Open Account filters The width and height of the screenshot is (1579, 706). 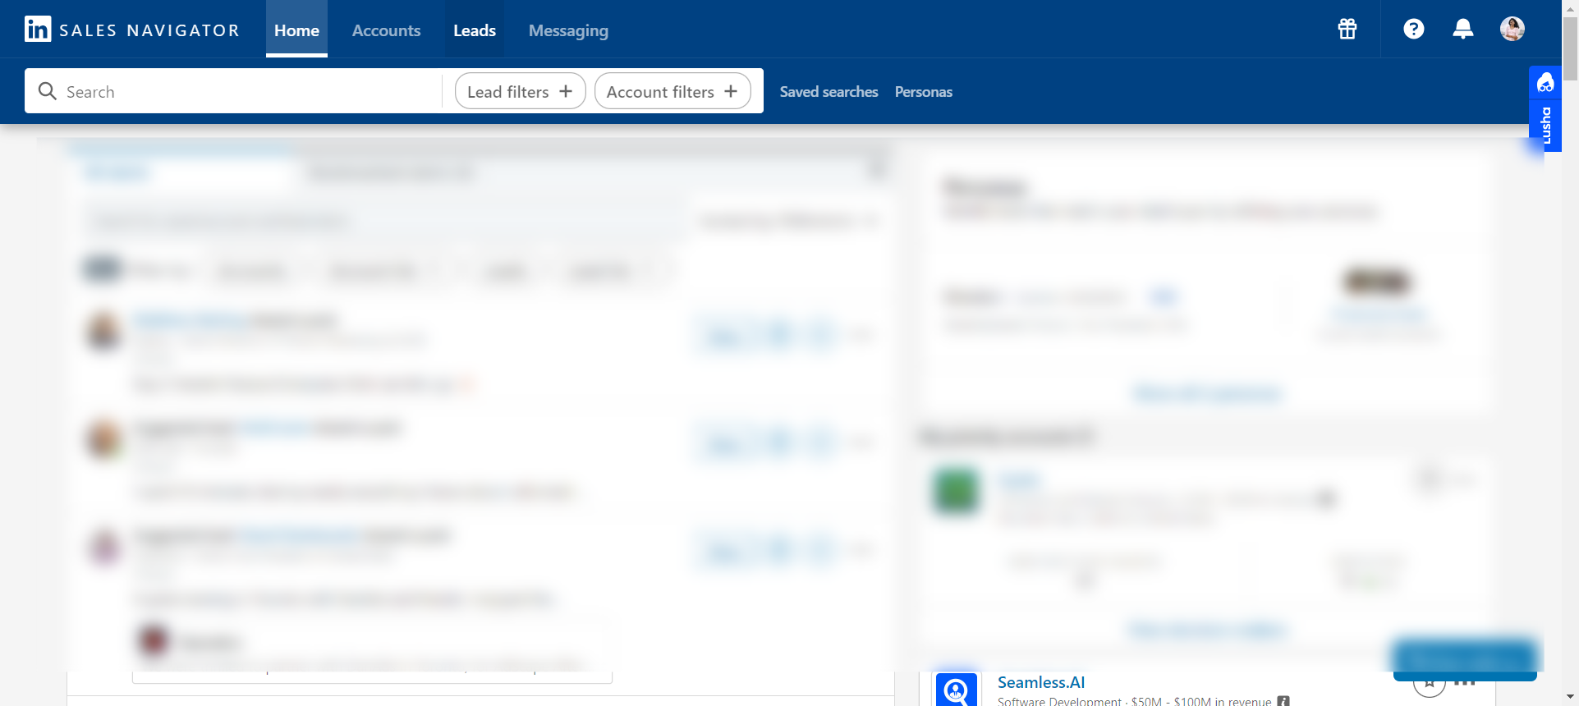(672, 91)
